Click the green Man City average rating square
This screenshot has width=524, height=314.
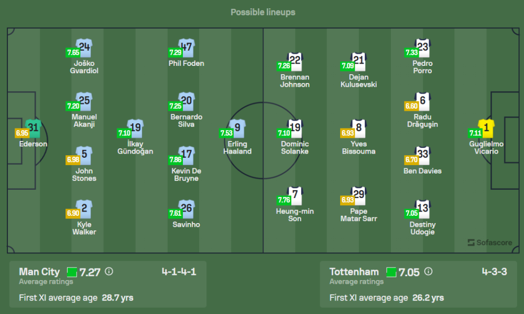point(72,272)
